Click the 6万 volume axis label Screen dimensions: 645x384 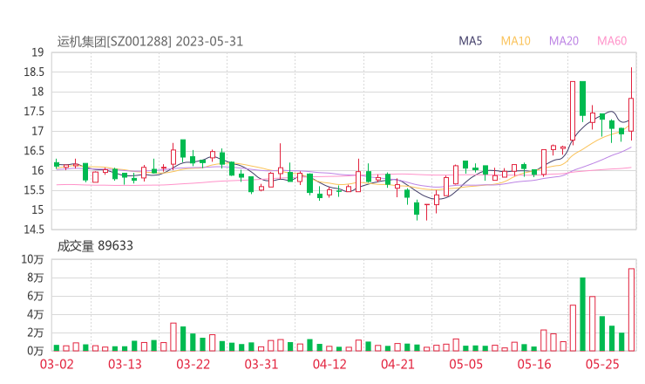[36, 296]
